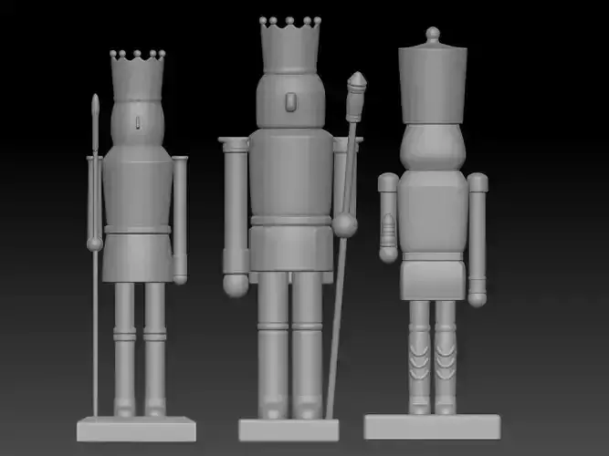Click the right nutcracker's square base
Screen dimensions: 609x456
pyautogui.click(x=432, y=427)
